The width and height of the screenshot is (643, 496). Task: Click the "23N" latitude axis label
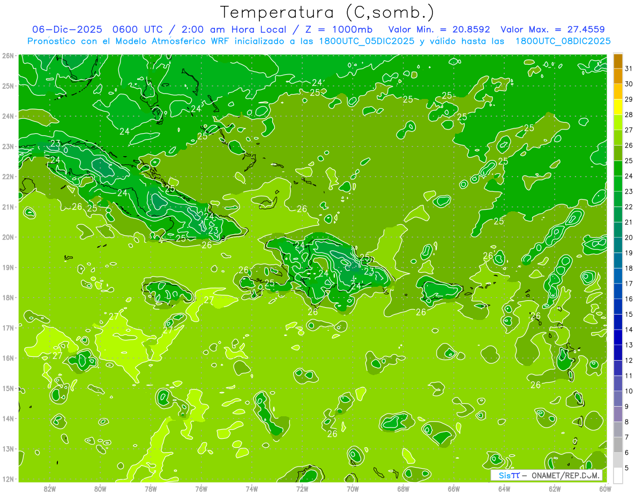pos(8,146)
